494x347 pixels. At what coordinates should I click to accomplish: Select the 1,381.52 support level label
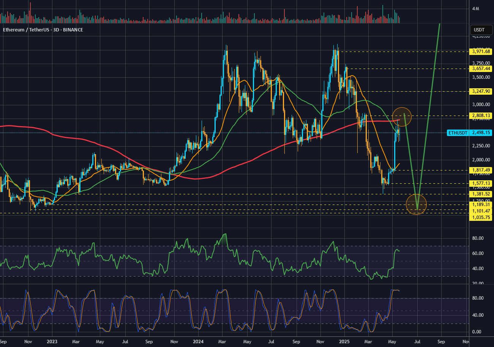pos(481,194)
